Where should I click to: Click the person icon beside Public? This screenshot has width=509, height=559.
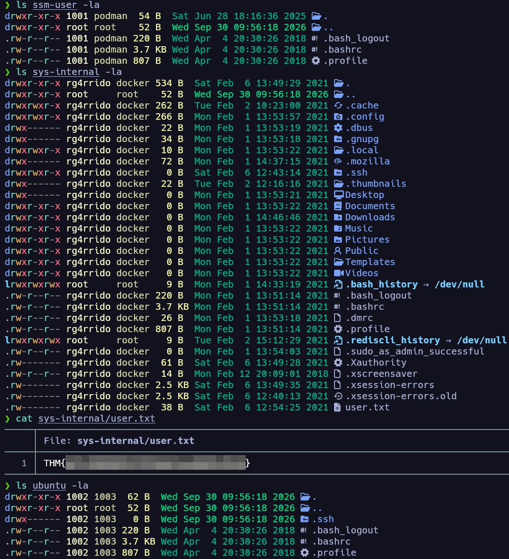pyautogui.click(x=338, y=251)
